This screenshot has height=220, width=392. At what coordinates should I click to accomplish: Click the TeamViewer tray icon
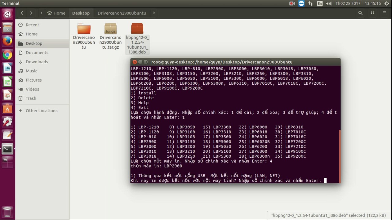coord(301,3)
